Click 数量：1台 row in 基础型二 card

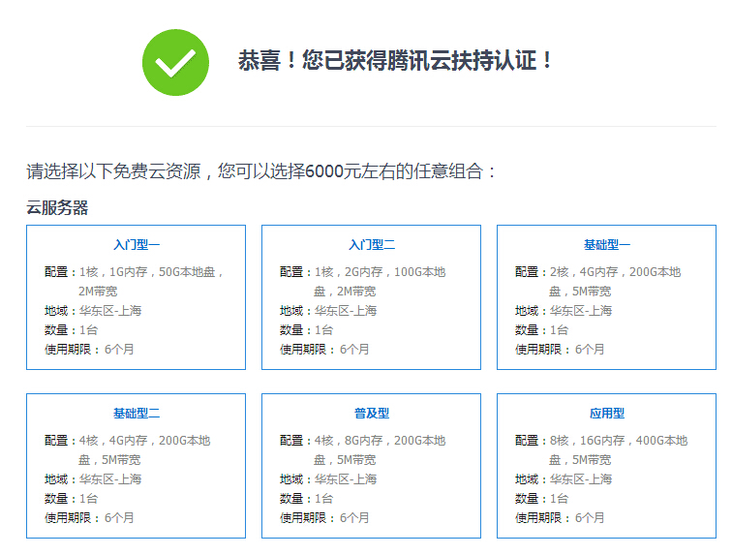[71, 499]
